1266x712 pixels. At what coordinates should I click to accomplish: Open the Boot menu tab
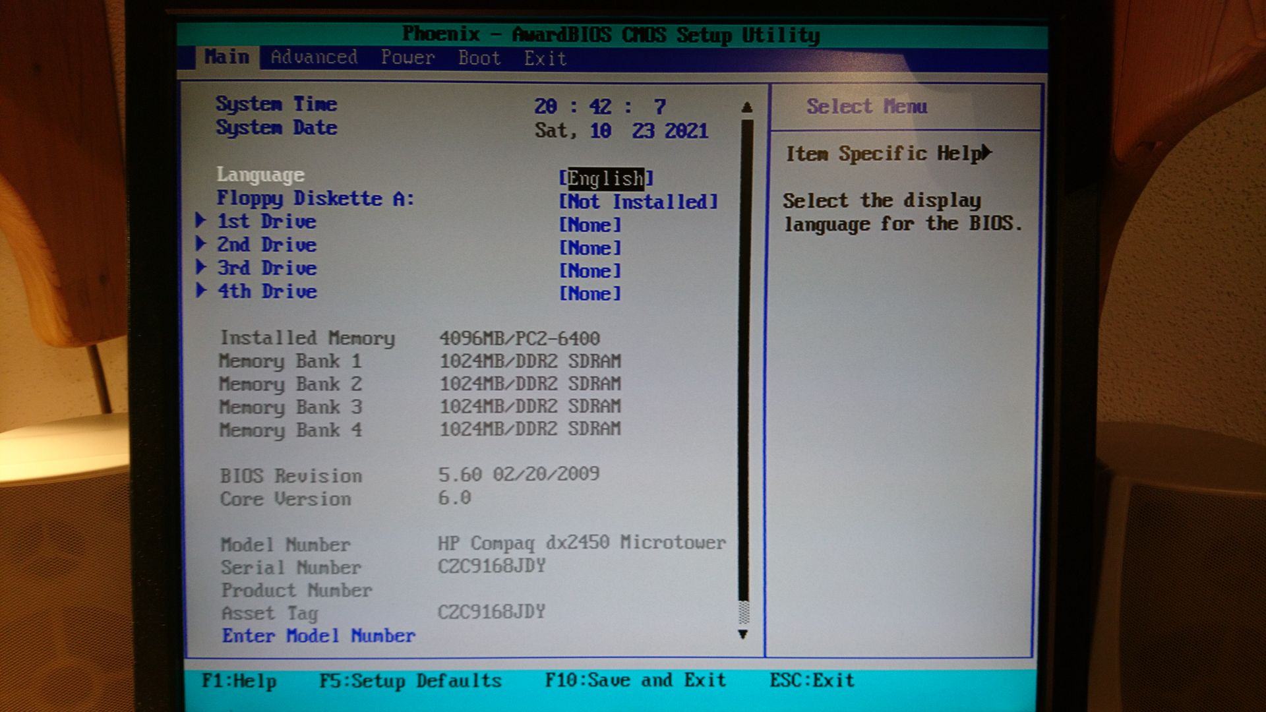479,58
